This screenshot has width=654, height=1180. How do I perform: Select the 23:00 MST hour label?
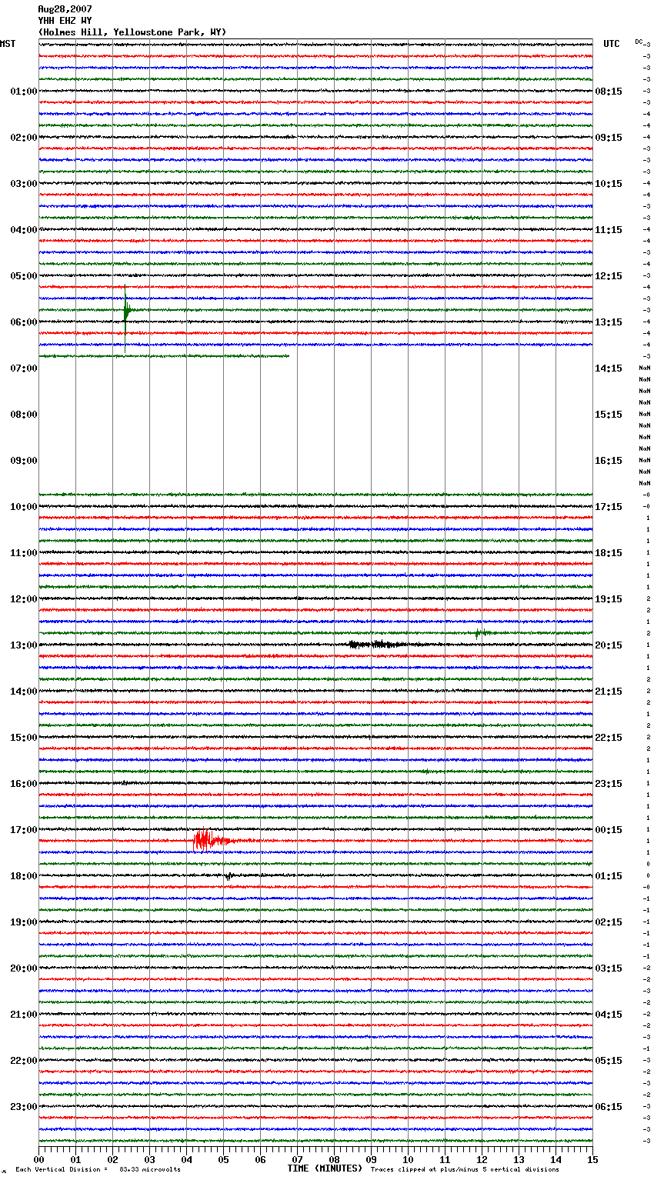tap(24, 1107)
